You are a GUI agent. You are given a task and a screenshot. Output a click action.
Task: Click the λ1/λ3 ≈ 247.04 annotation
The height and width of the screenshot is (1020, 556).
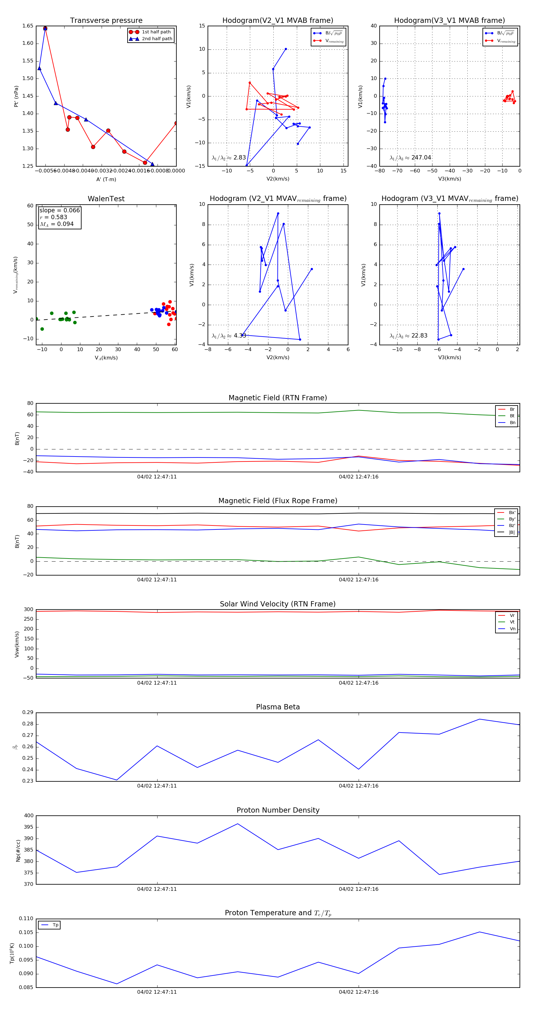411,158
